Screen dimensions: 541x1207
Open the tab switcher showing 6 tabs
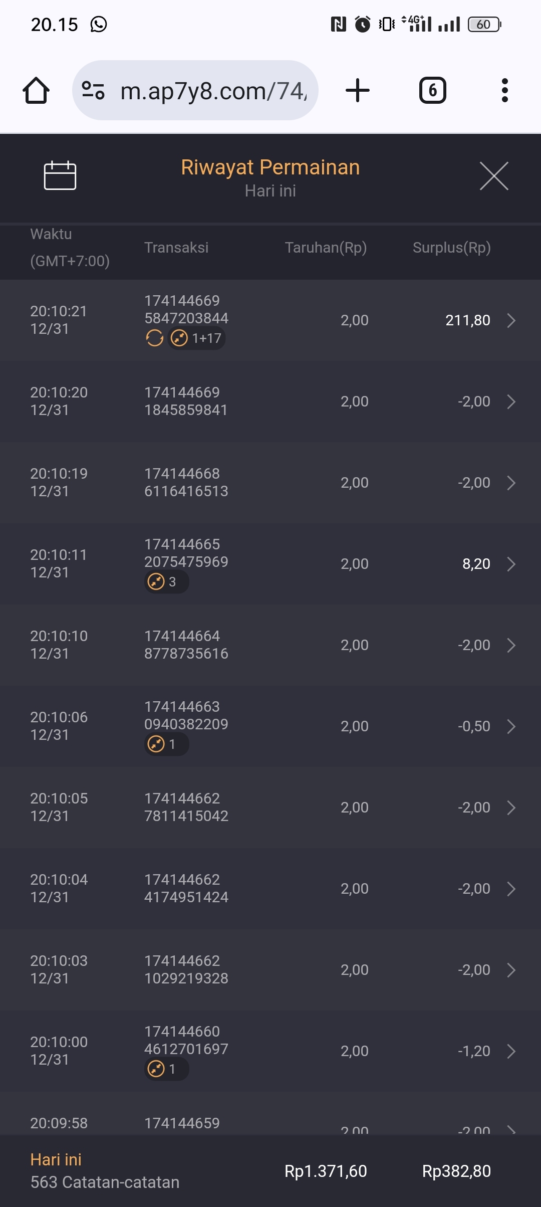(432, 91)
